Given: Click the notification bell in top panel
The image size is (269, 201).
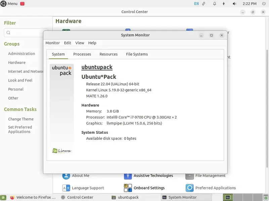Looking at the screenshot, I should 215,4.
